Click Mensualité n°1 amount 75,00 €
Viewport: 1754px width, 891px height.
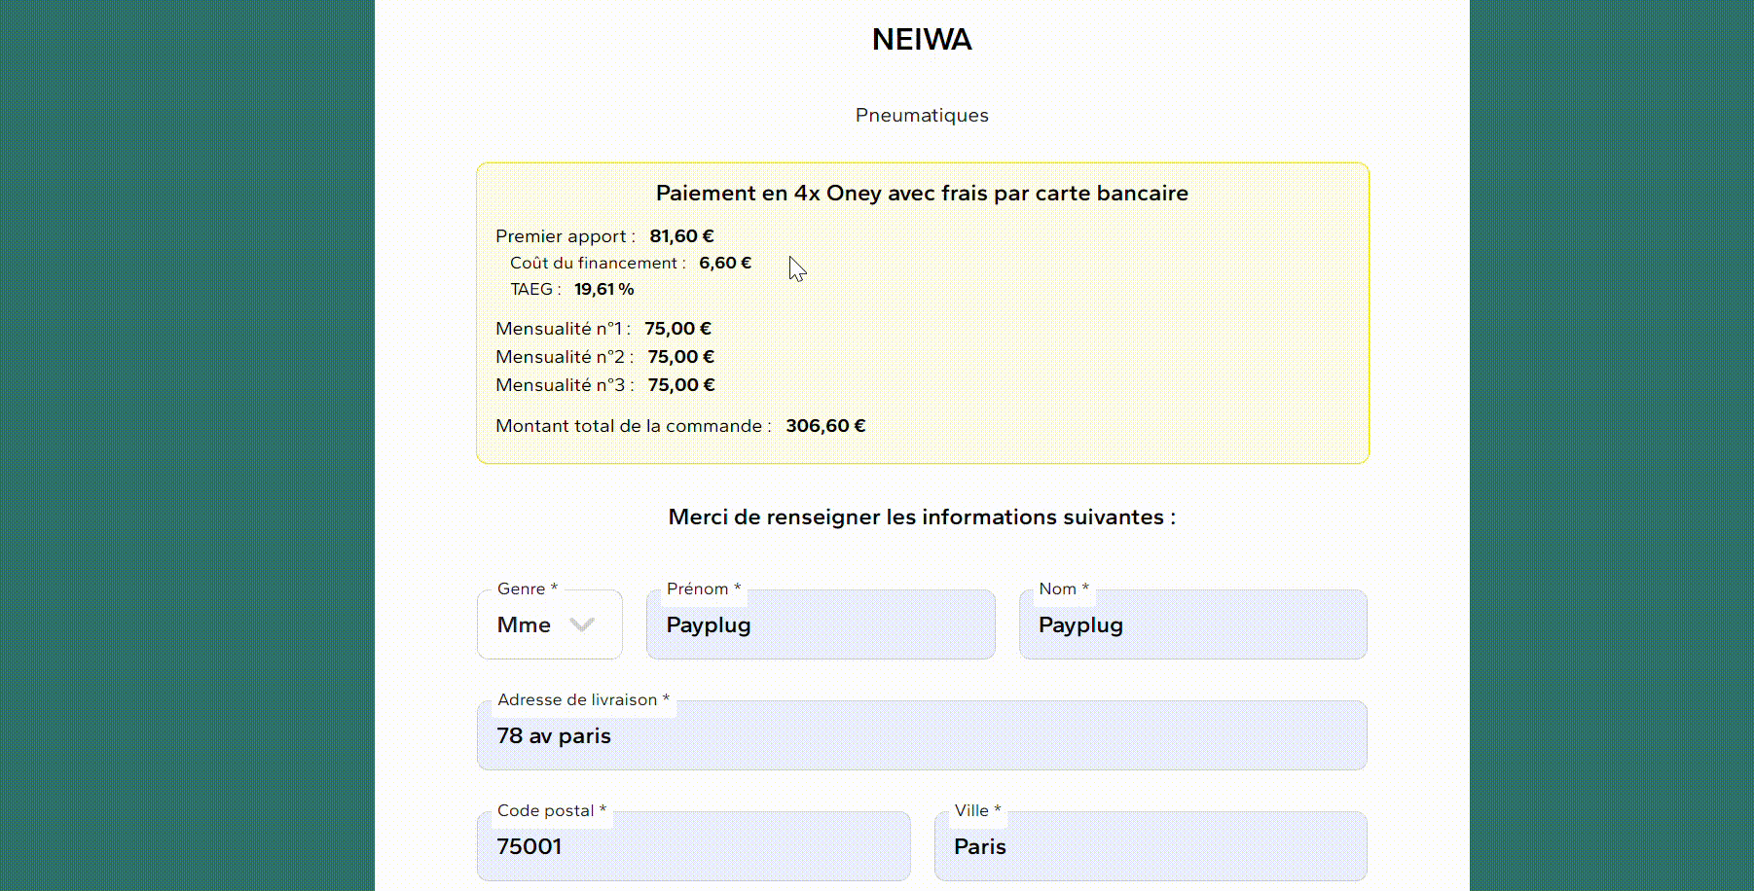678,329
